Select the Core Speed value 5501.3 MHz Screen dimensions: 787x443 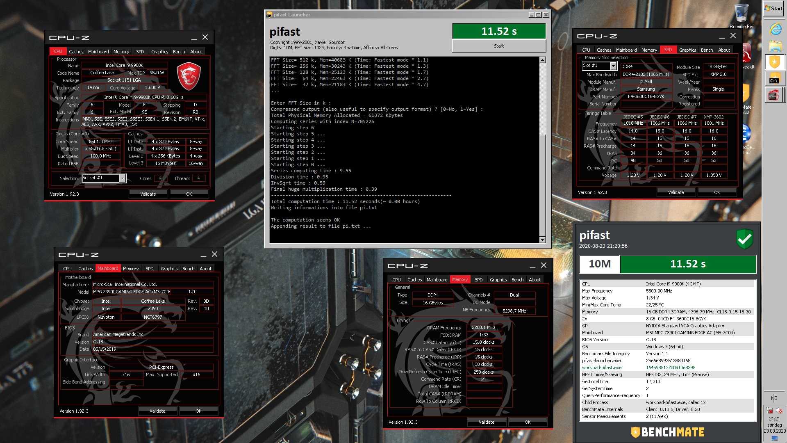pos(101,142)
